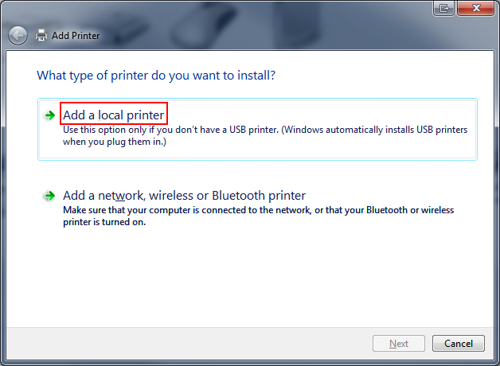Click the 'printer is turned on' text line
This screenshot has width=500, height=366.
(104, 222)
